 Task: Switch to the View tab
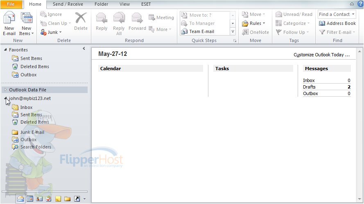tap(124, 4)
